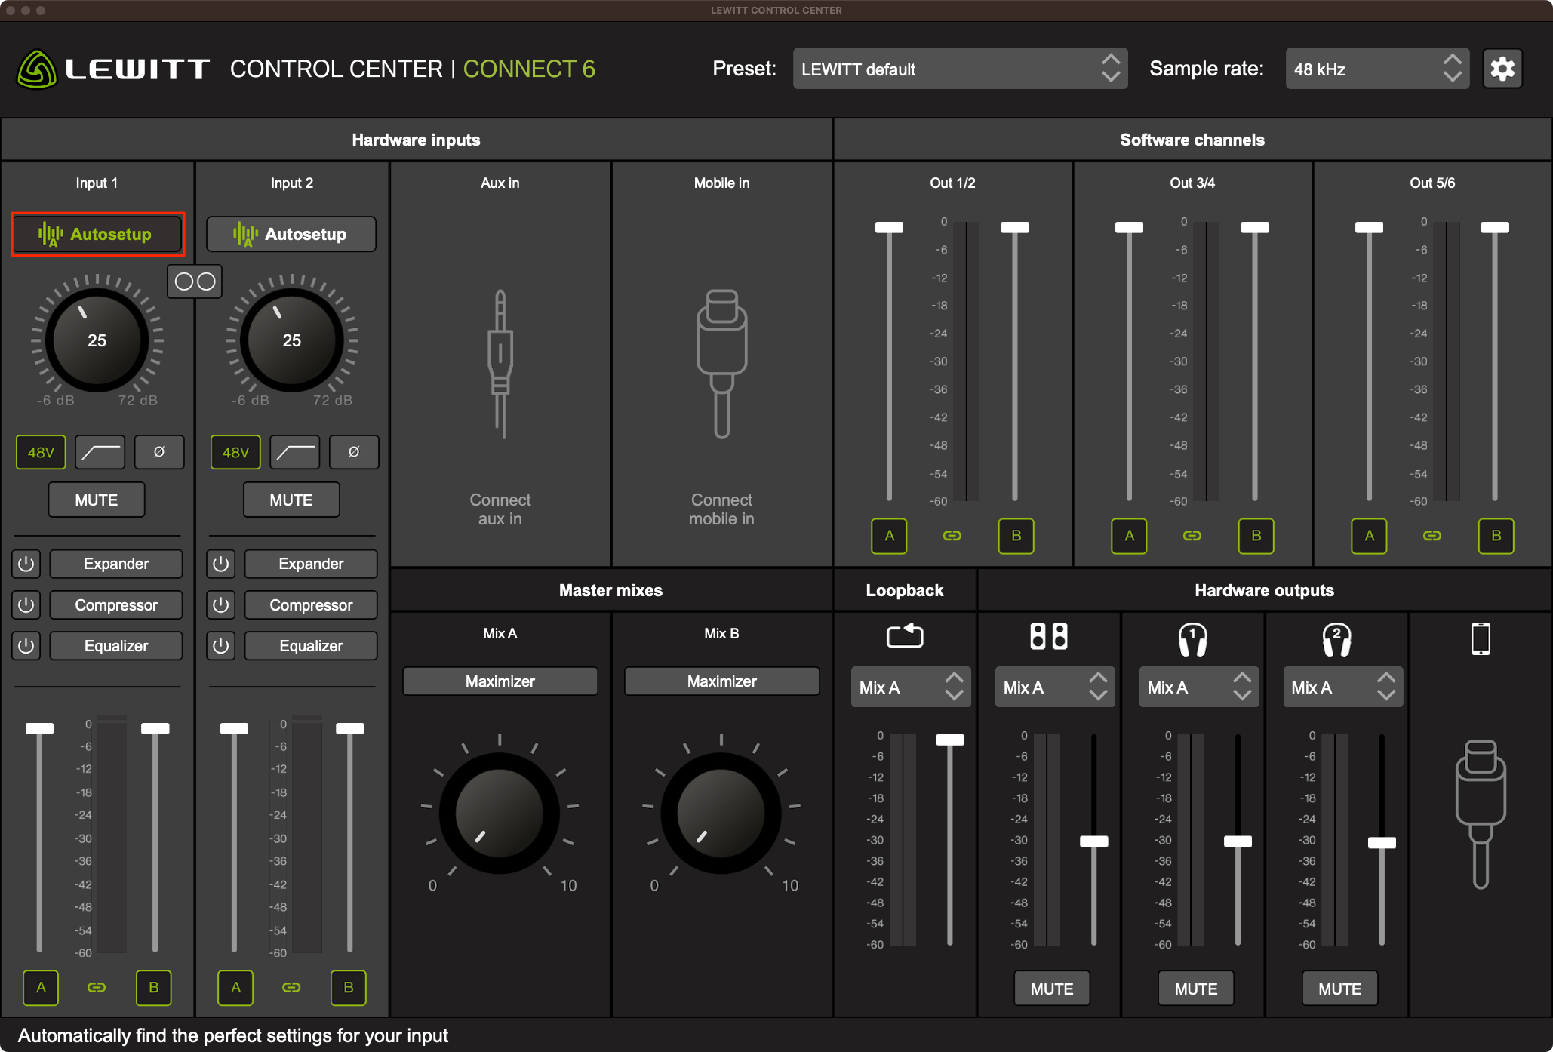Image resolution: width=1553 pixels, height=1052 pixels.
Task: Start Autosetup for Input 2
Action: (291, 234)
